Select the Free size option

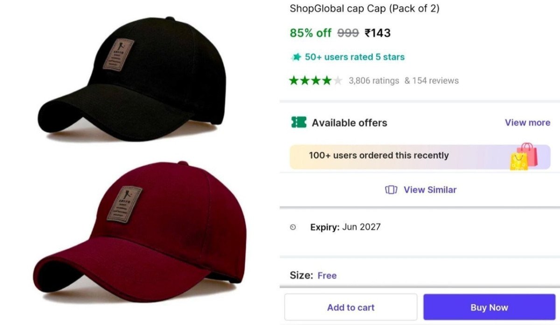[327, 276]
